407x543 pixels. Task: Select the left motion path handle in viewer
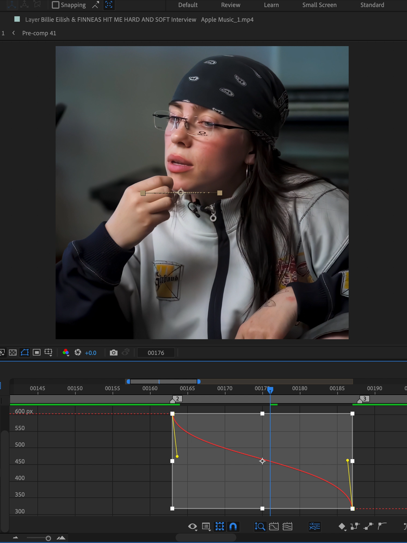pos(143,193)
